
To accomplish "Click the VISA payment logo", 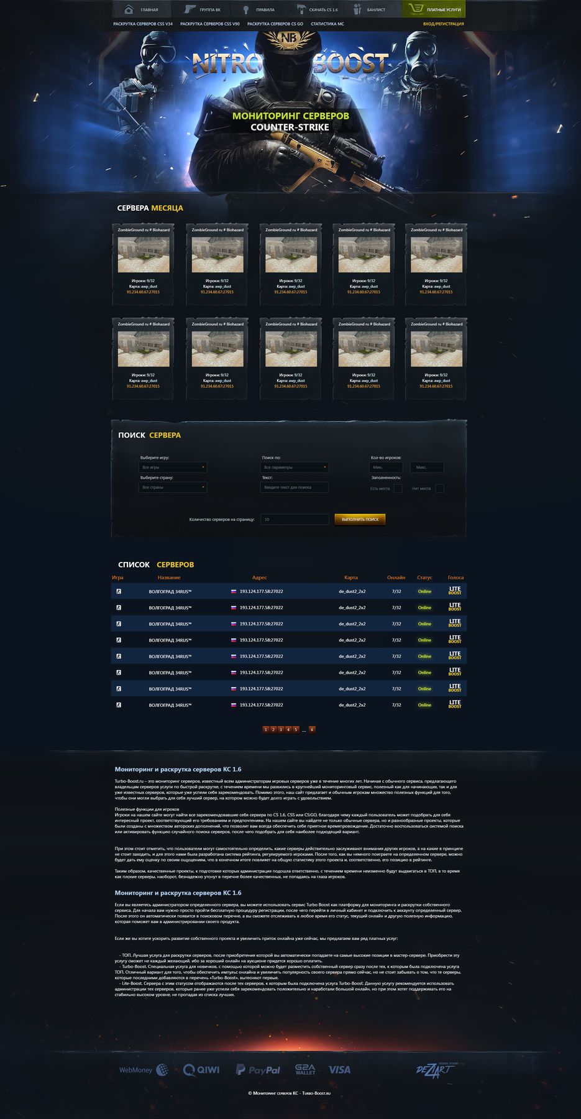I will pos(339,1069).
